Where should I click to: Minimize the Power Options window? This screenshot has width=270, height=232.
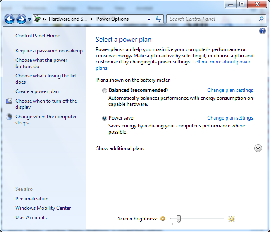(231, 4)
